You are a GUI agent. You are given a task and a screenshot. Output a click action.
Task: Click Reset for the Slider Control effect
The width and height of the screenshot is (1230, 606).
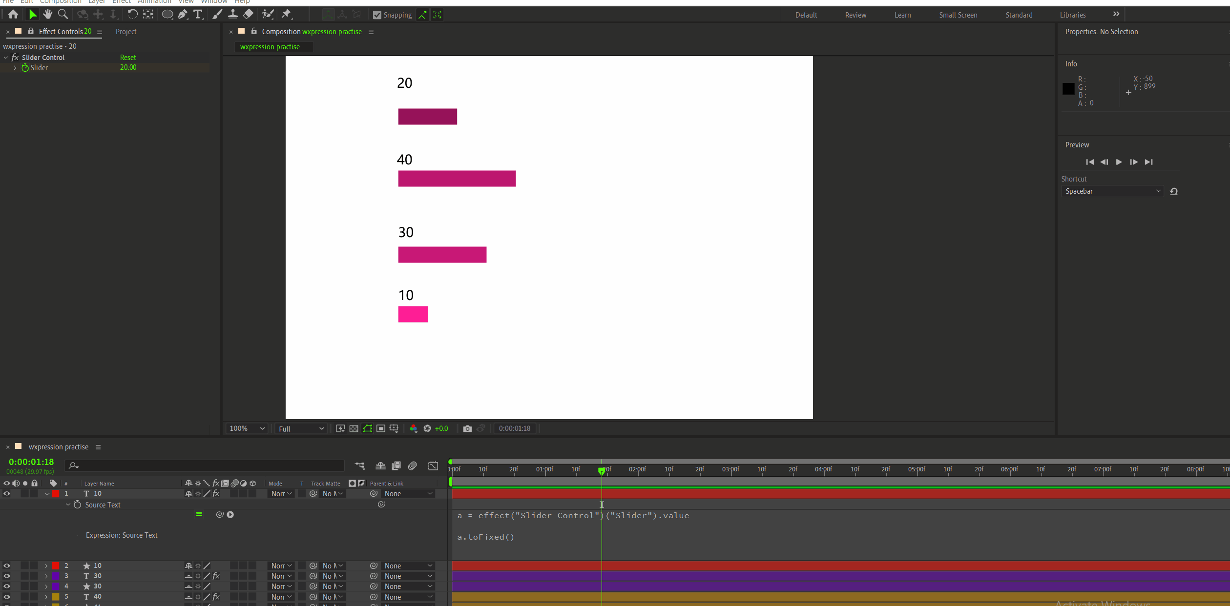(127, 57)
